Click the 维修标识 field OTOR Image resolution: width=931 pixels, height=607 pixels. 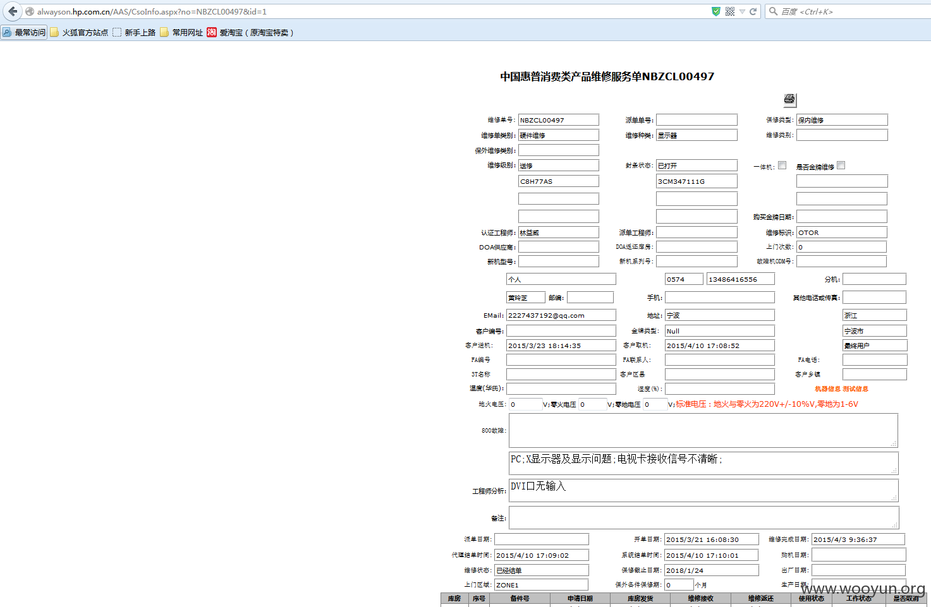tap(842, 232)
